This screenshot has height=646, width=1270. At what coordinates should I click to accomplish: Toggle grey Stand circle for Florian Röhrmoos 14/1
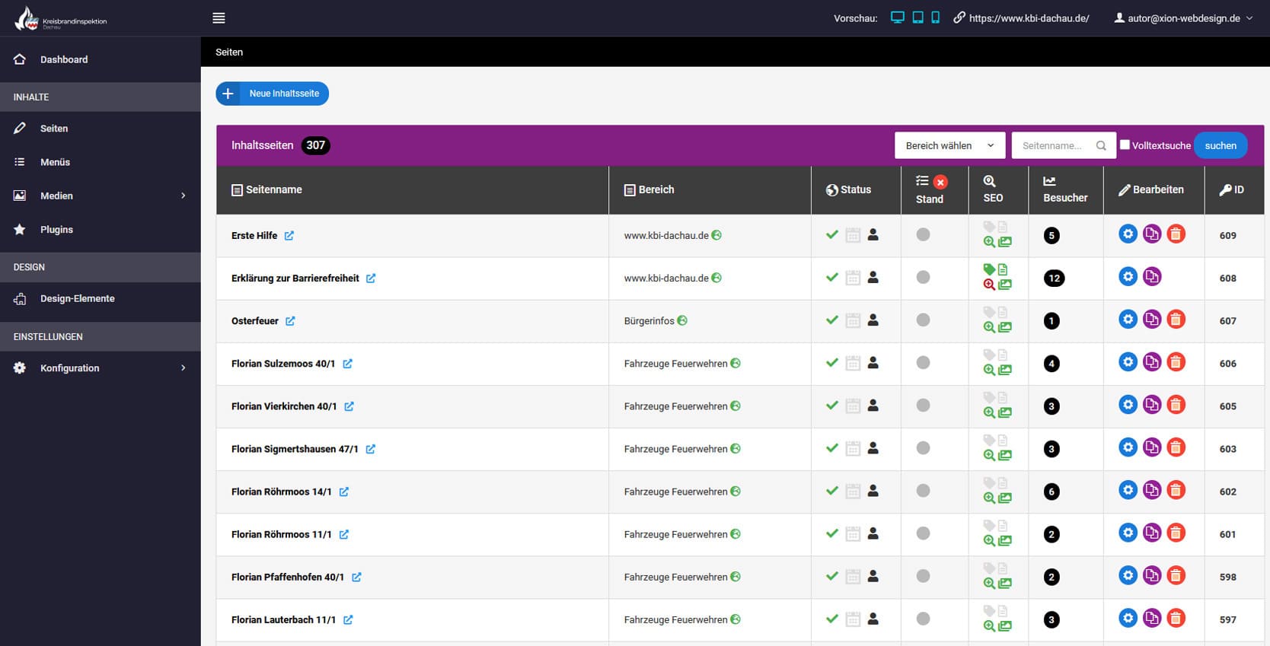923,491
